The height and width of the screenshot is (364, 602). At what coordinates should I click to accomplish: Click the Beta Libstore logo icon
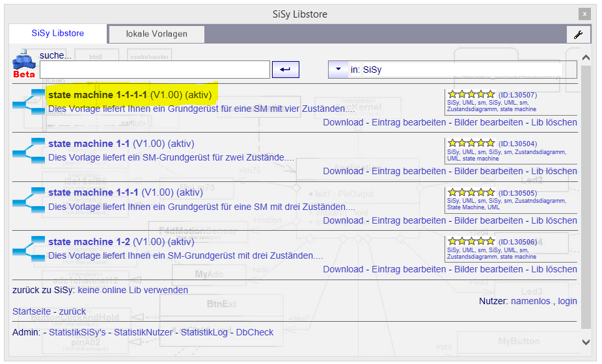click(x=23, y=62)
